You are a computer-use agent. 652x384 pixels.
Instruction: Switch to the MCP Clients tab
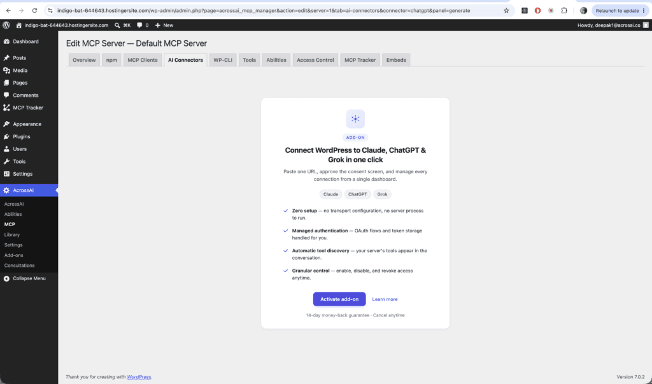coord(143,60)
